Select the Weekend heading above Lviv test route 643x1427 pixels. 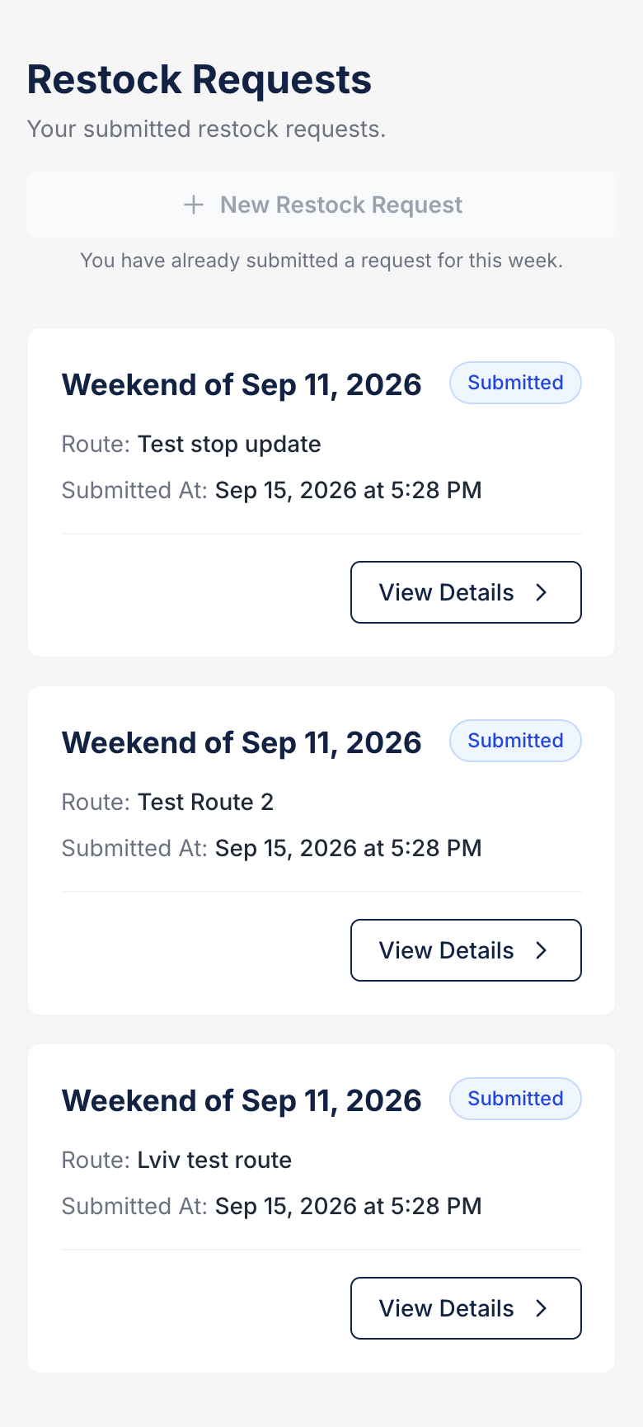click(242, 1100)
